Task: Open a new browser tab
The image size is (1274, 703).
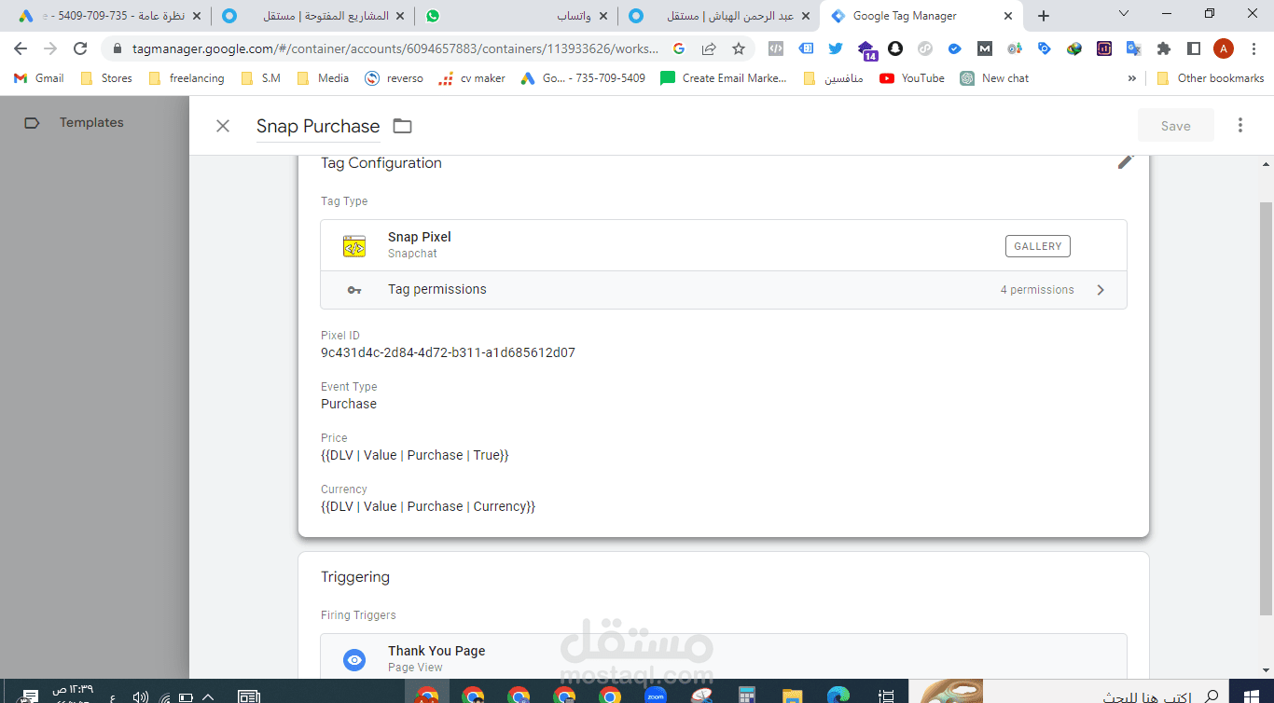Action: coord(1044,16)
